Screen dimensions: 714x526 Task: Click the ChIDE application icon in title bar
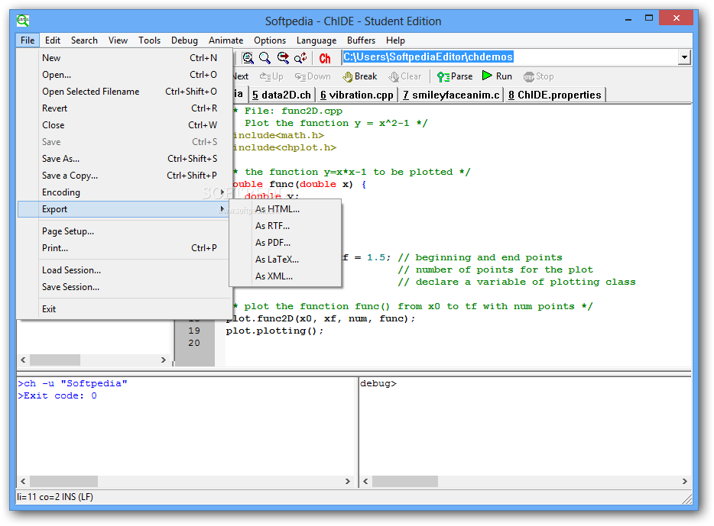[23, 21]
